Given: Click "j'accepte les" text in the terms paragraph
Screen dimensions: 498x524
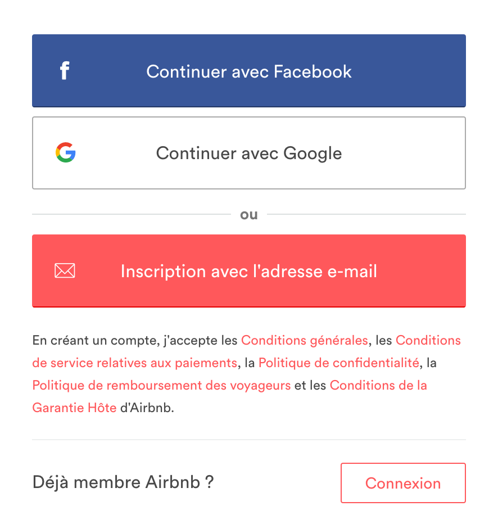Looking at the screenshot, I should click(201, 341).
